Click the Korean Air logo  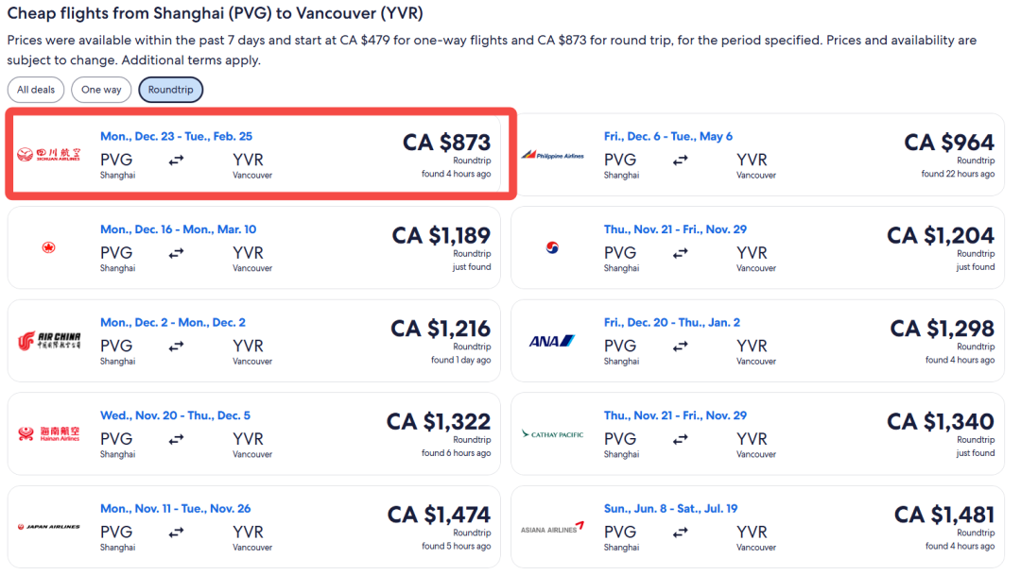pyautogui.click(x=553, y=247)
